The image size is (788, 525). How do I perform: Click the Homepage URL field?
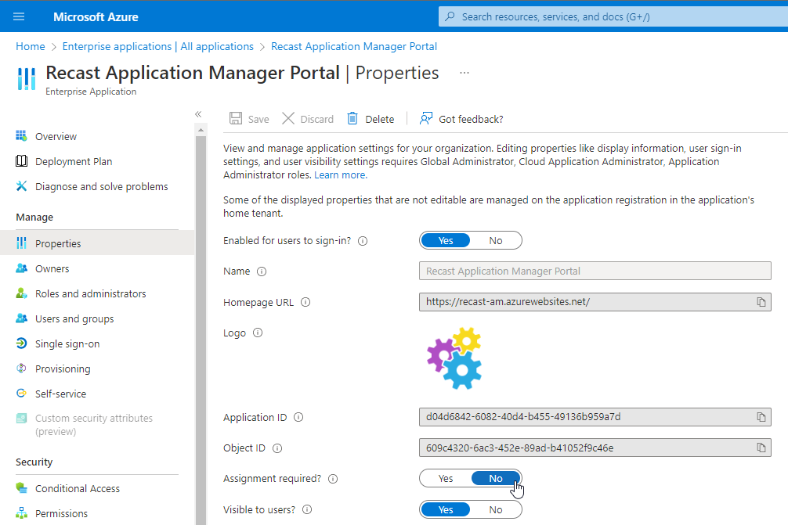tap(595, 302)
